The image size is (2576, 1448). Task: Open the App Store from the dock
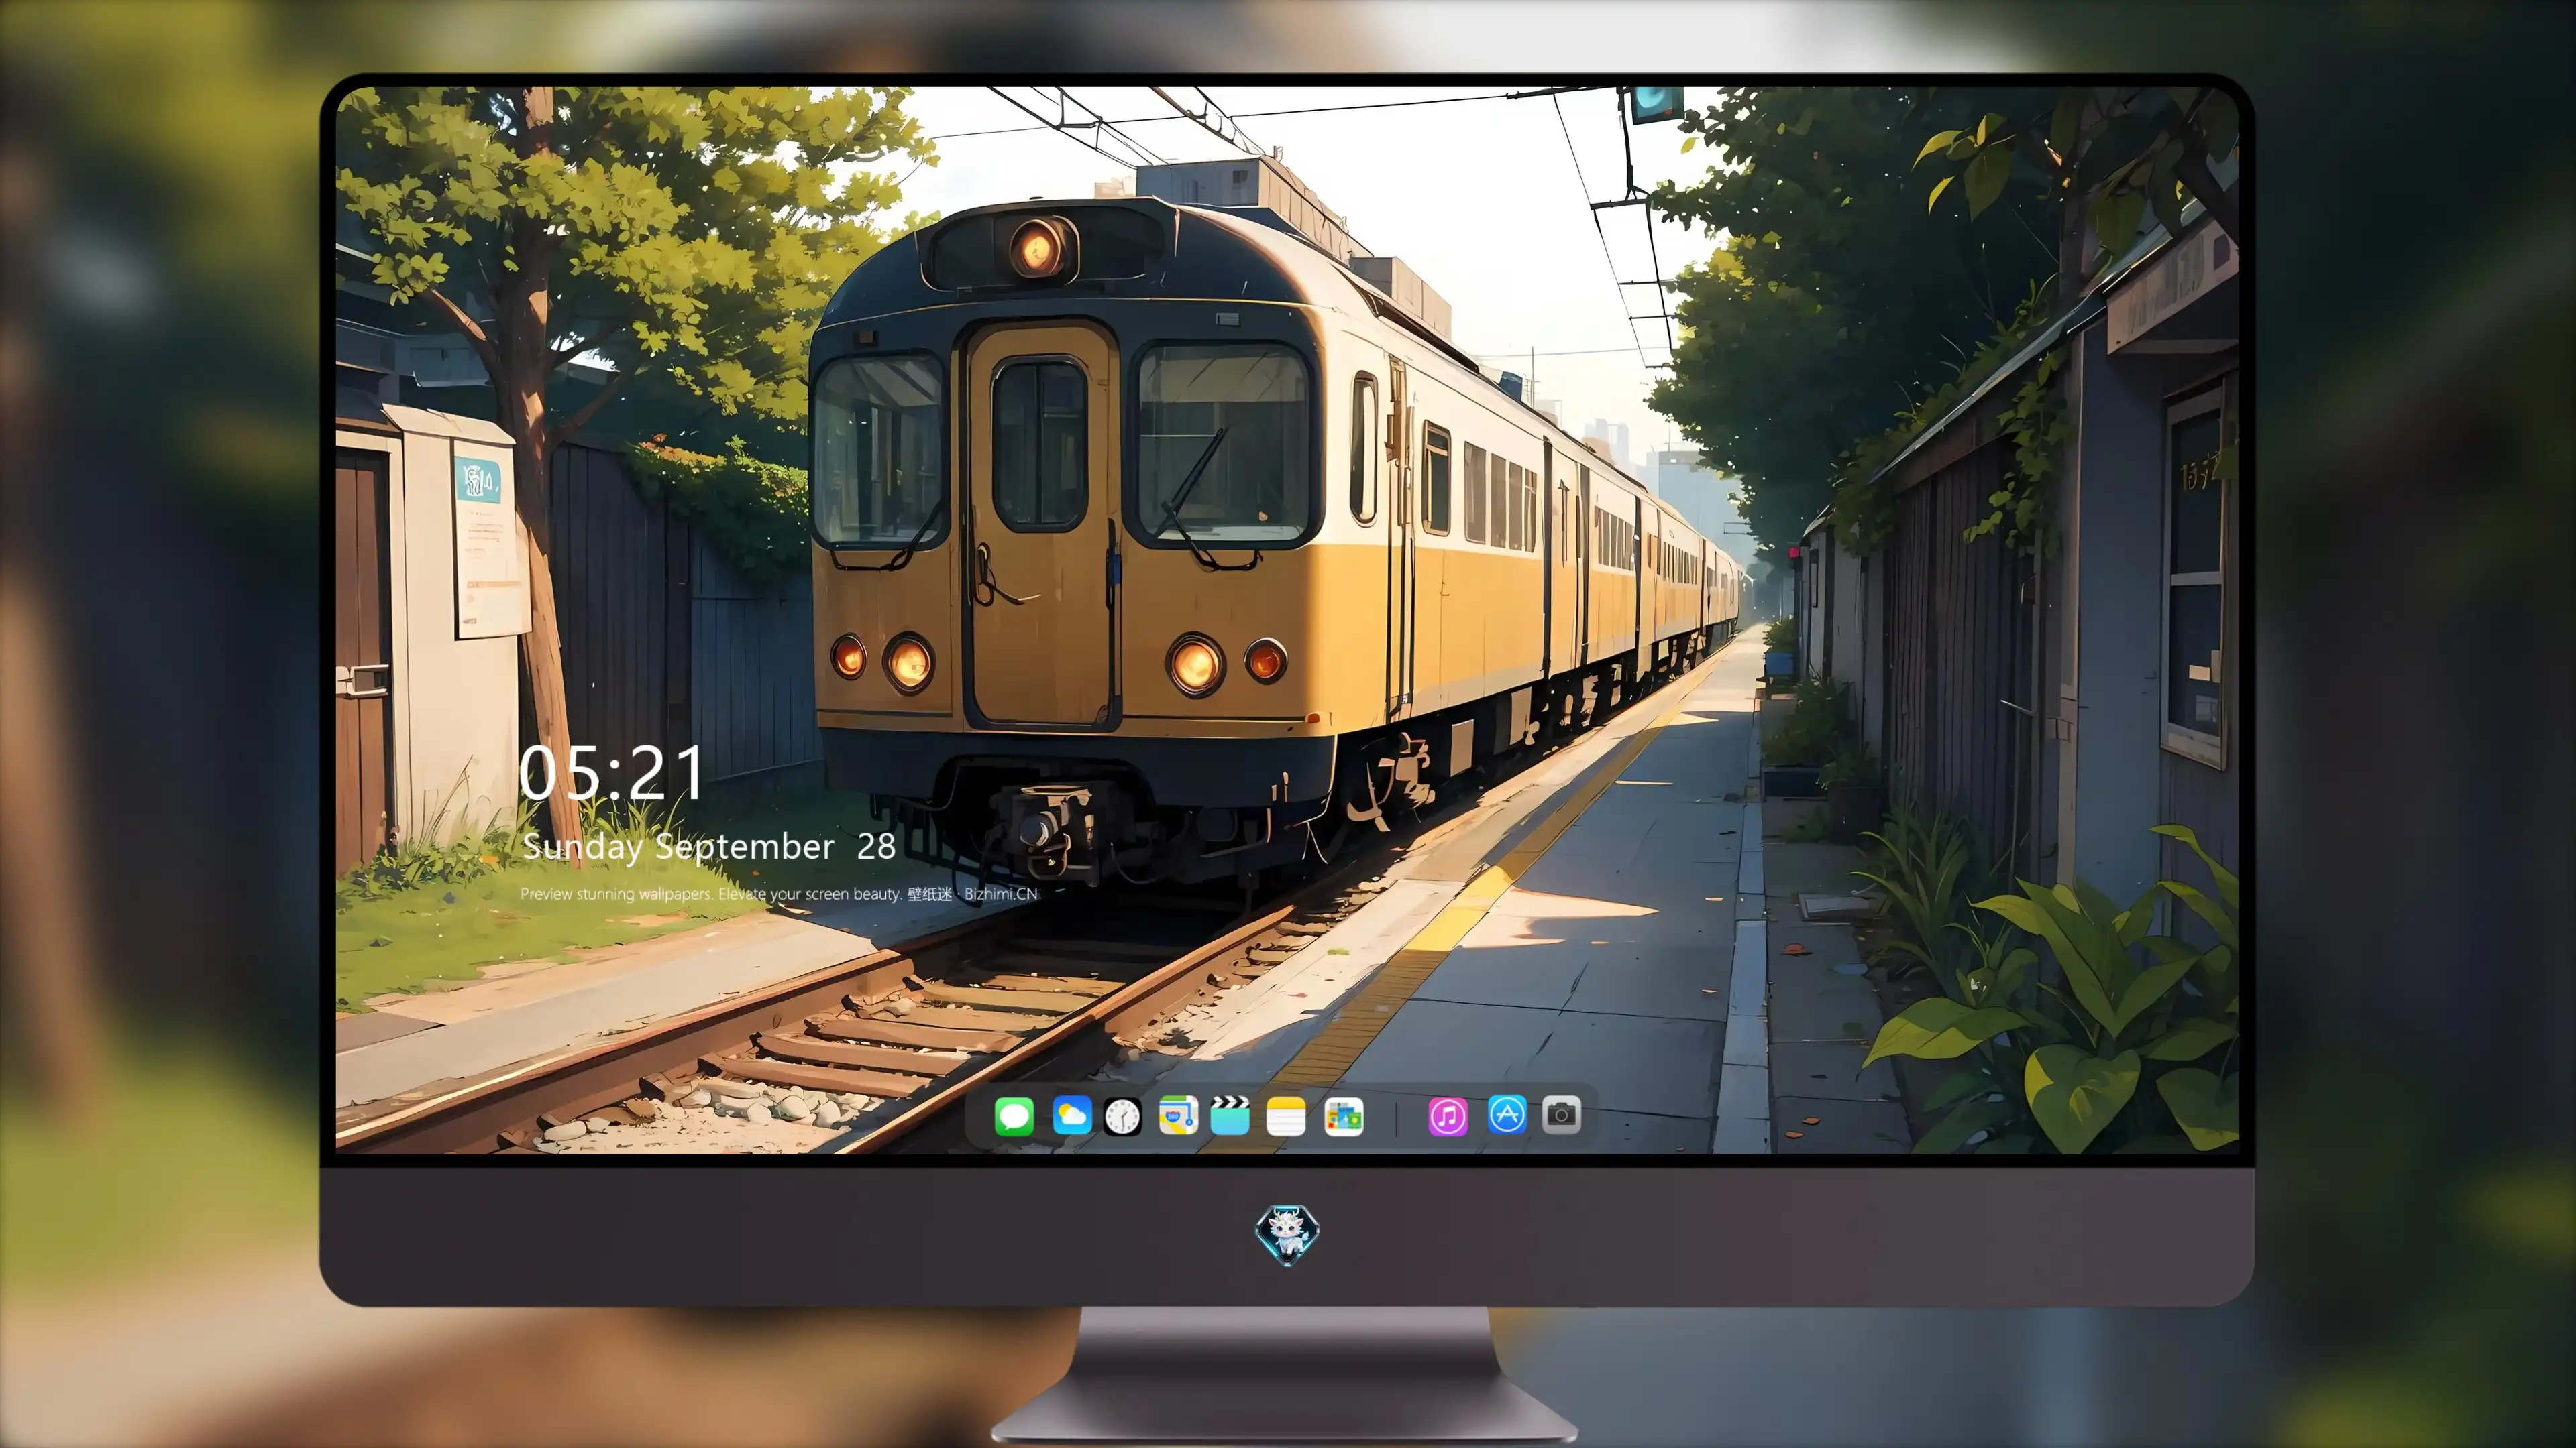coord(1507,1114)
